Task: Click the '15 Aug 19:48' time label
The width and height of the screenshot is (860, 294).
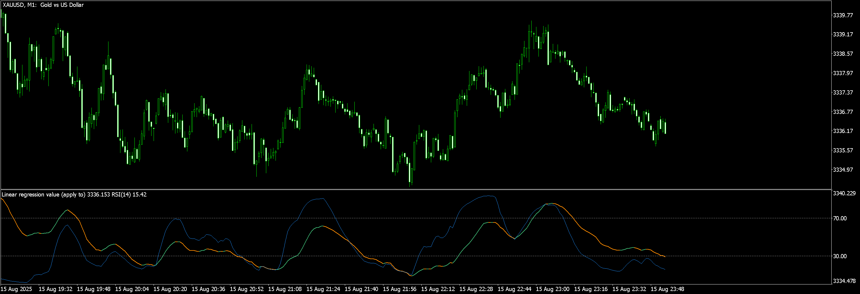Action: pos(94,289)
